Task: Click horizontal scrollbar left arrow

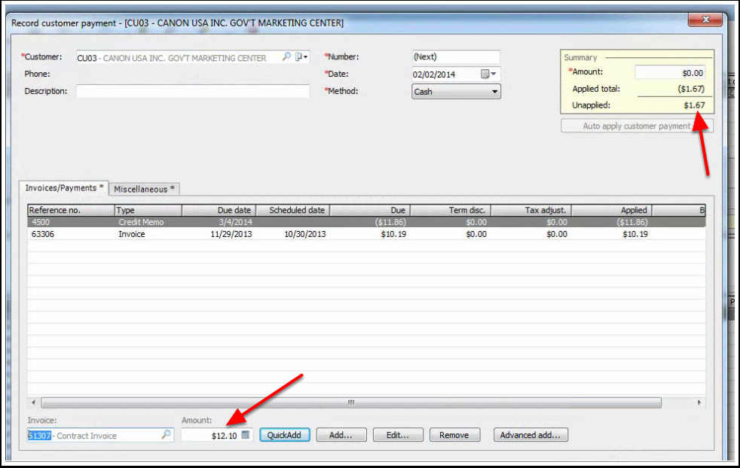Action: (x=33, y=403)
